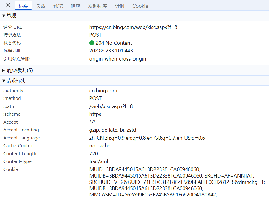Select the origin-when-cross-origin policy value

[118, 59]
